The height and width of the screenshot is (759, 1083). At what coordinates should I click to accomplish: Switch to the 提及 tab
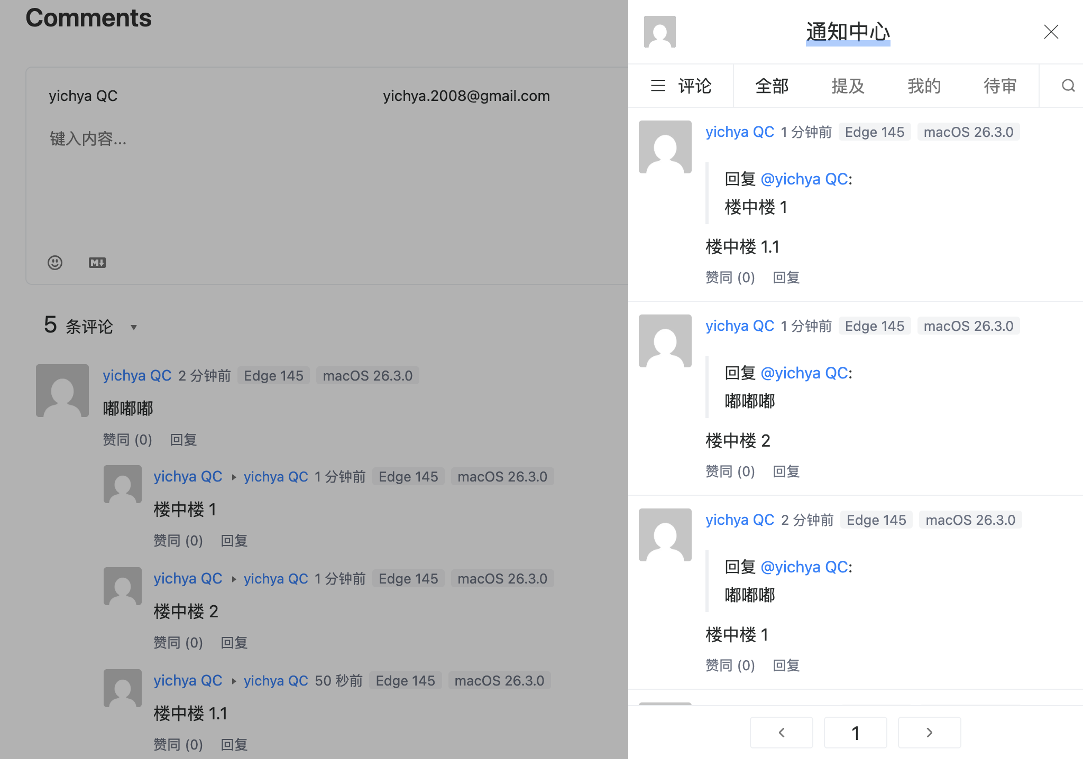(848, 86)
